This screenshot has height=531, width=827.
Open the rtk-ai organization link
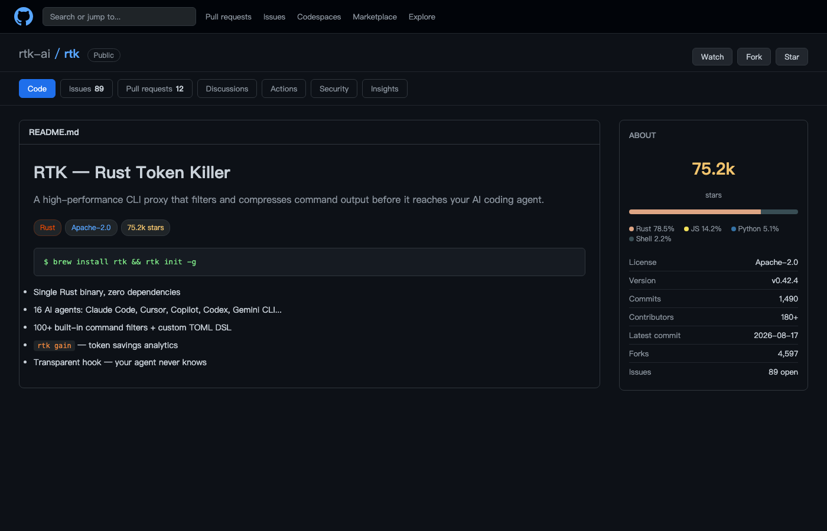pyautogui.click(x=34, y=54)
